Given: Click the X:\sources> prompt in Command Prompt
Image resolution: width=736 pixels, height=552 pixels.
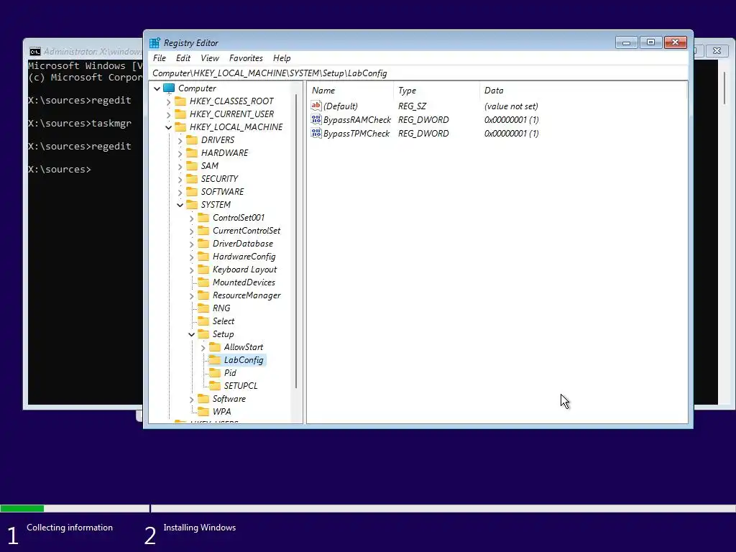Looking at the screenshot, I should point(60,170).
